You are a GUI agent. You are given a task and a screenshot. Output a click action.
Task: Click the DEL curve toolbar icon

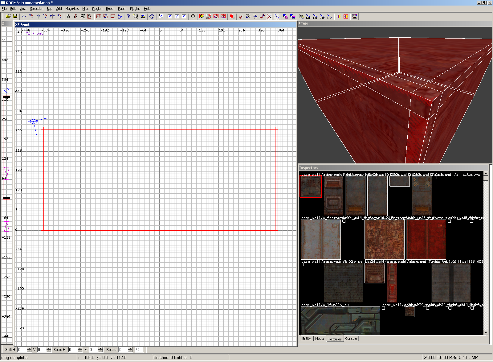point(329,17)
